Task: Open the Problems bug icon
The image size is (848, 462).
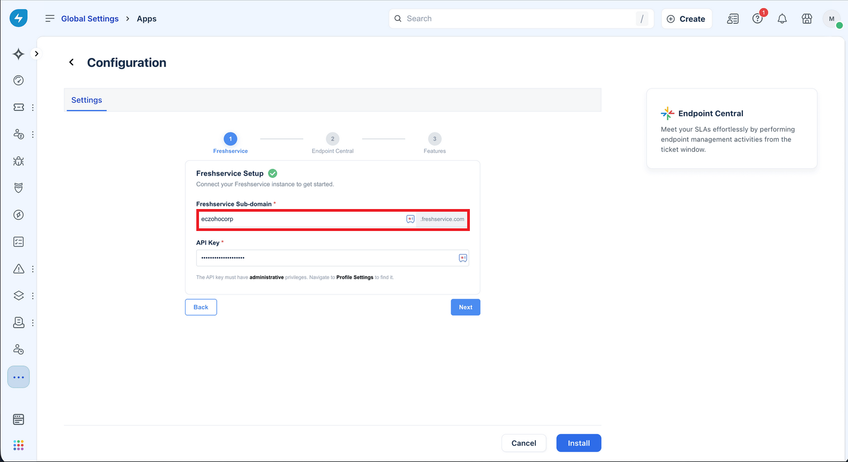Action: (19, 161)
